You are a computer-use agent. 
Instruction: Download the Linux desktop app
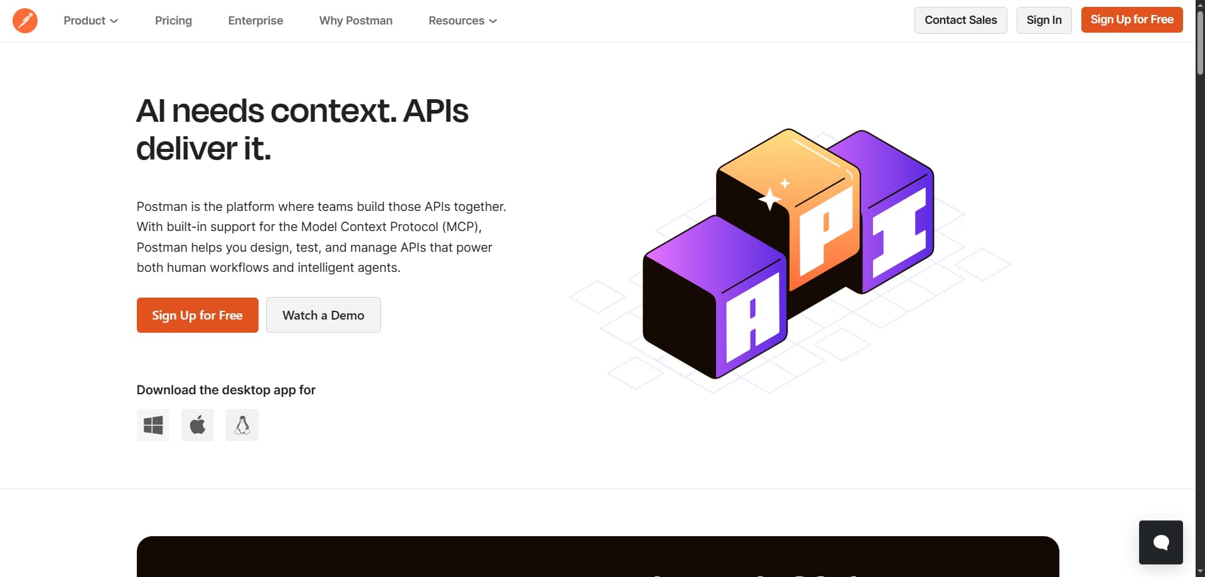tap(242, 425)
